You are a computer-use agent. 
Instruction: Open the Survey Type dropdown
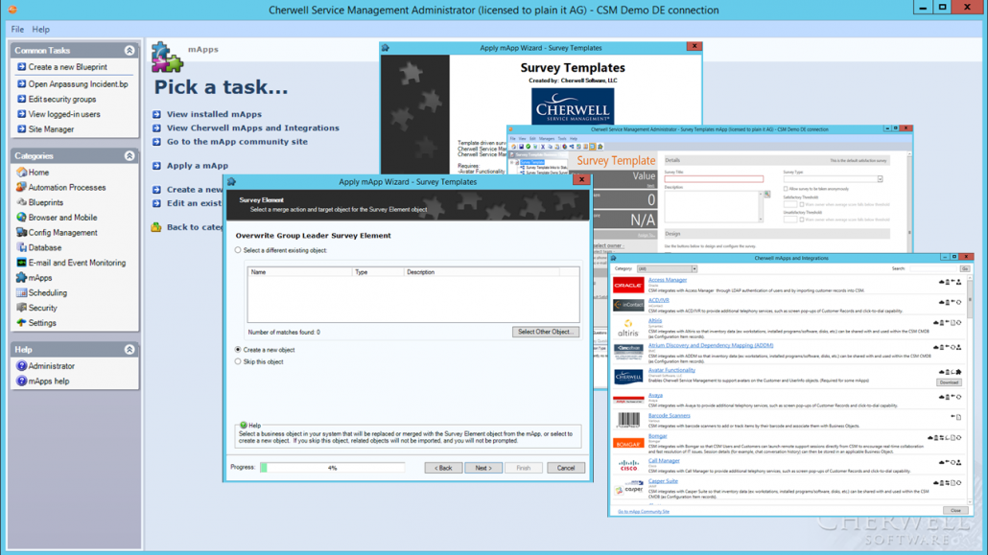[x=881, y=179]
